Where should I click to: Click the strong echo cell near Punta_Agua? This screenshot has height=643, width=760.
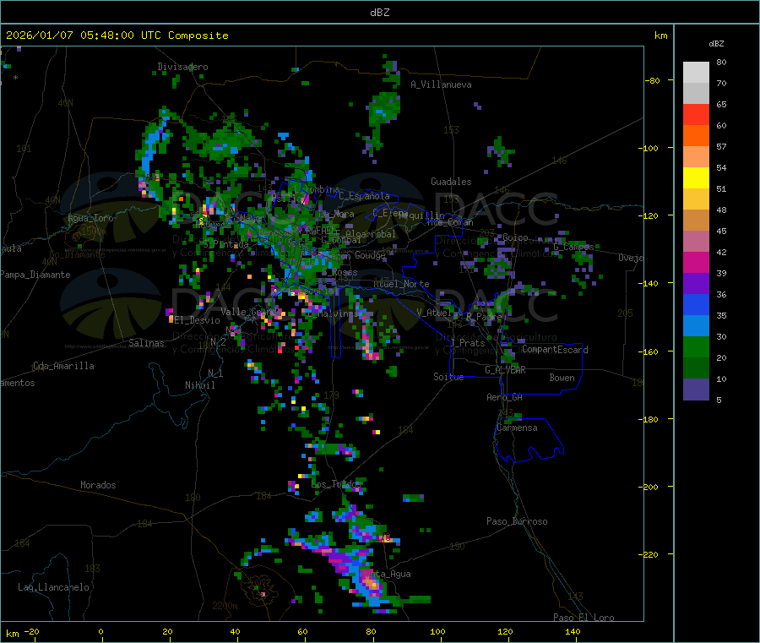click(x=372, y=586)
